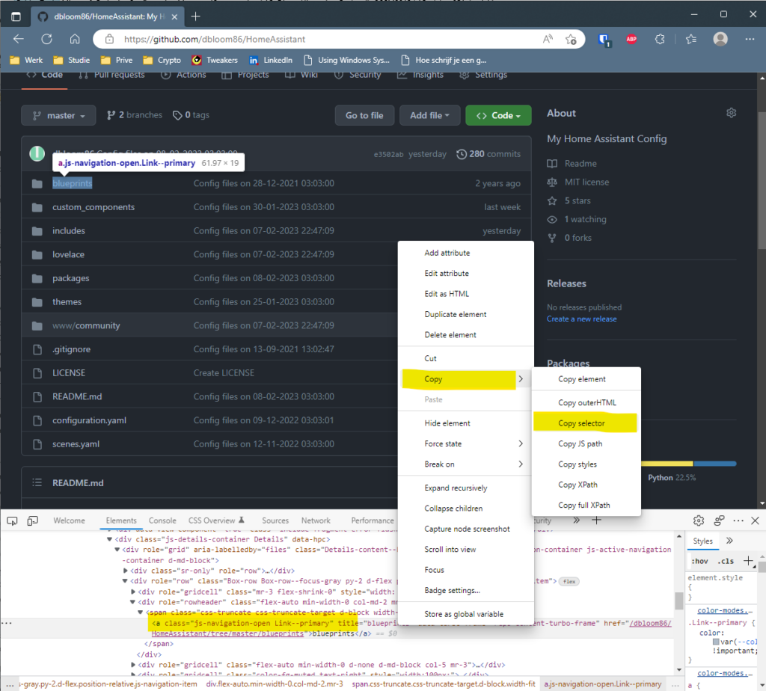
Task: Add a new DevTools tool tab
Action: [596, 520]
